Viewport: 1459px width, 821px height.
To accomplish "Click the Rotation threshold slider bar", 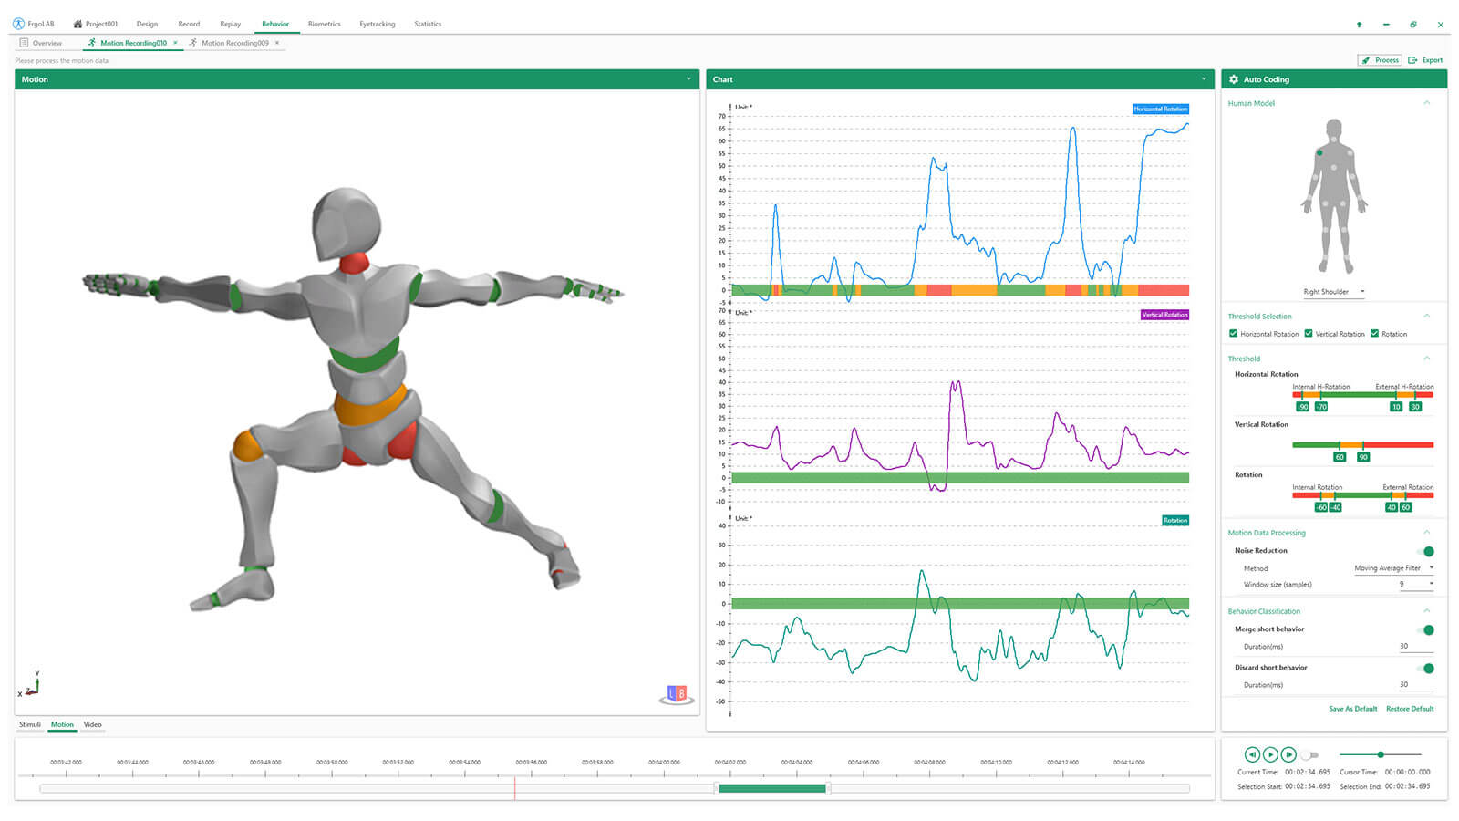I will [x=1362, y=495].
